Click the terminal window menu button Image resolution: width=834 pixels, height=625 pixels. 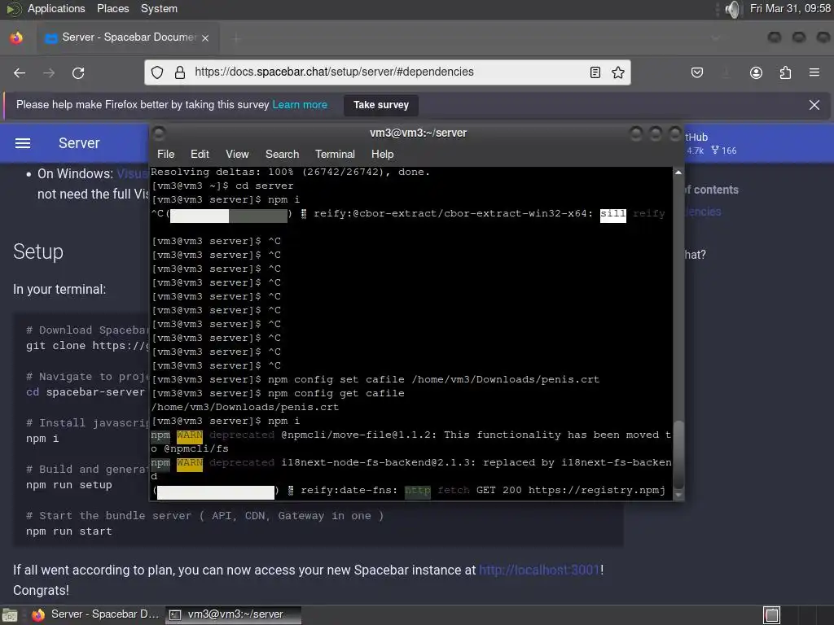[x=159, y=133]
